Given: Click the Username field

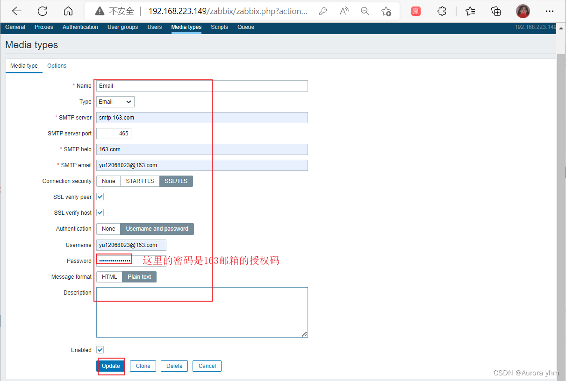Looking at the screenshot, I should point(131,245).
